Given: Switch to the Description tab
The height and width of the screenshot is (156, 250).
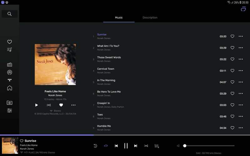Looking at the screenshot, I should coord(150,17).
